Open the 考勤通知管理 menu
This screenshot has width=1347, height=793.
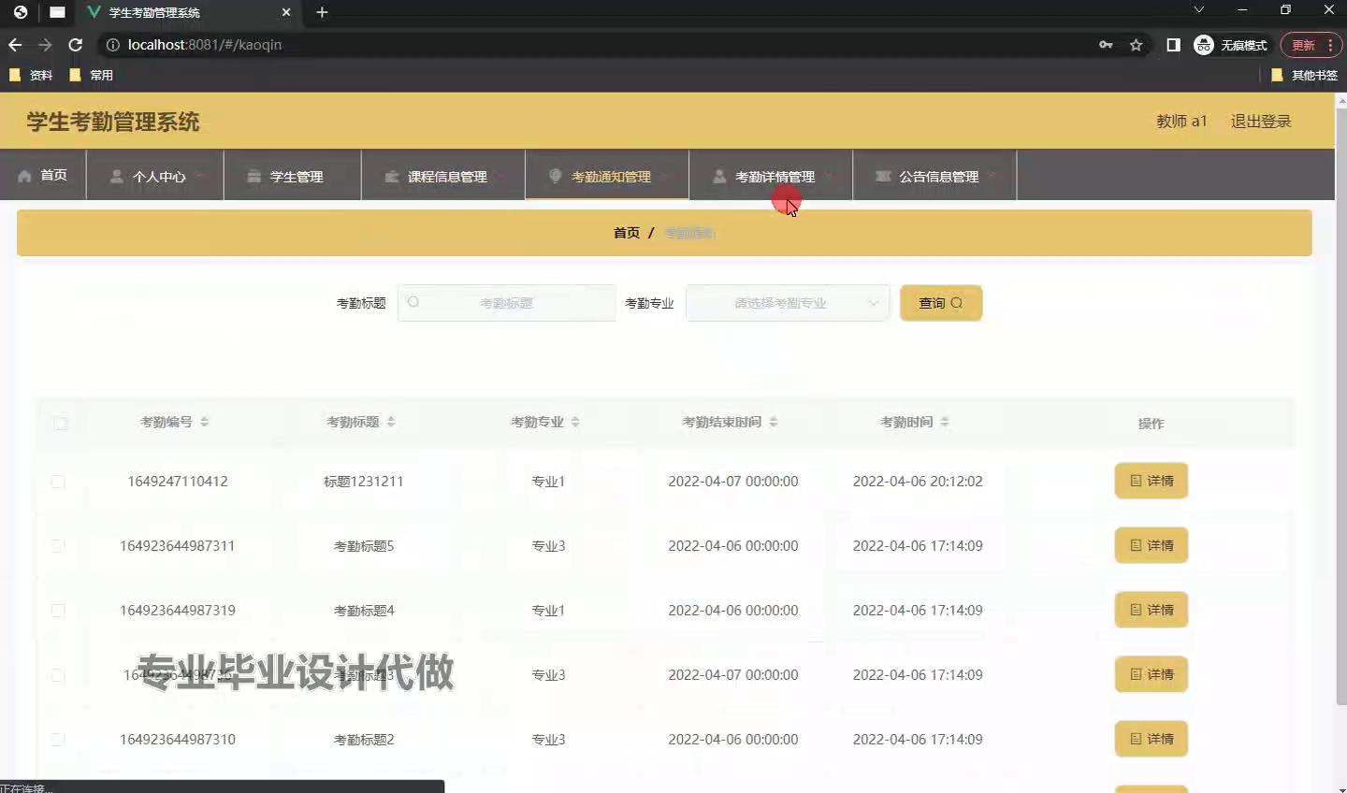(x=607, y=176)
